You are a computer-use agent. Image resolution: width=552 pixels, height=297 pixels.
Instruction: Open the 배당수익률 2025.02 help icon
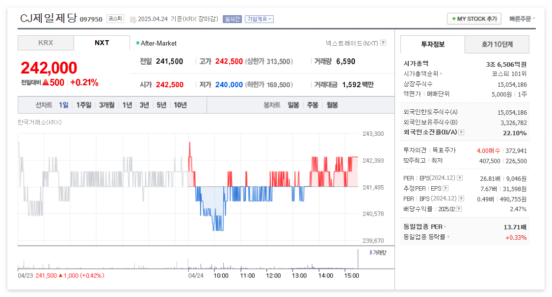pos(459,208)
